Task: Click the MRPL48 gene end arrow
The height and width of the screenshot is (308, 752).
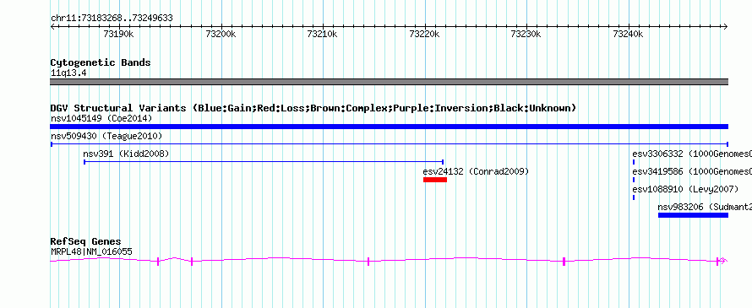Action: pos(723,261)
